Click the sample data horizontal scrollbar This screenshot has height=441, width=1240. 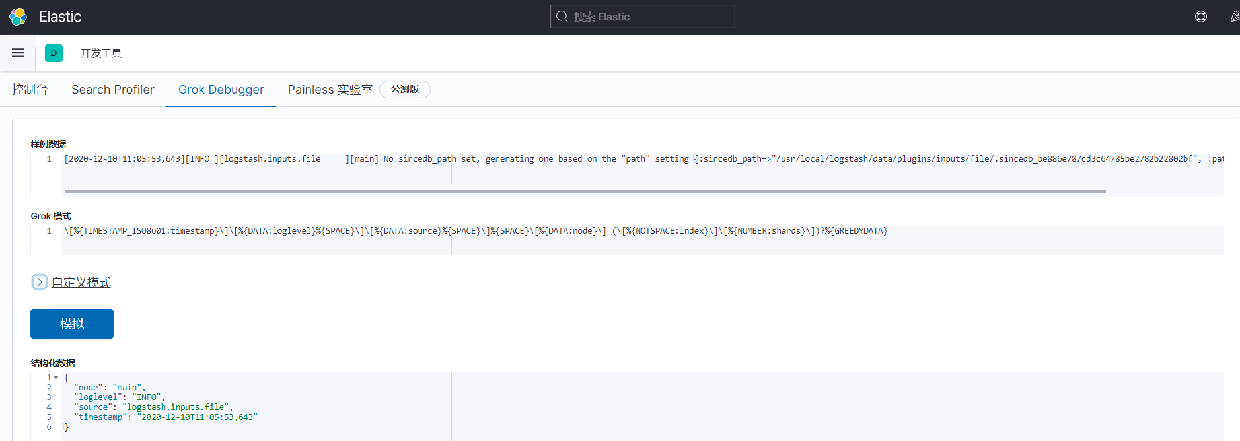[585, 191]
